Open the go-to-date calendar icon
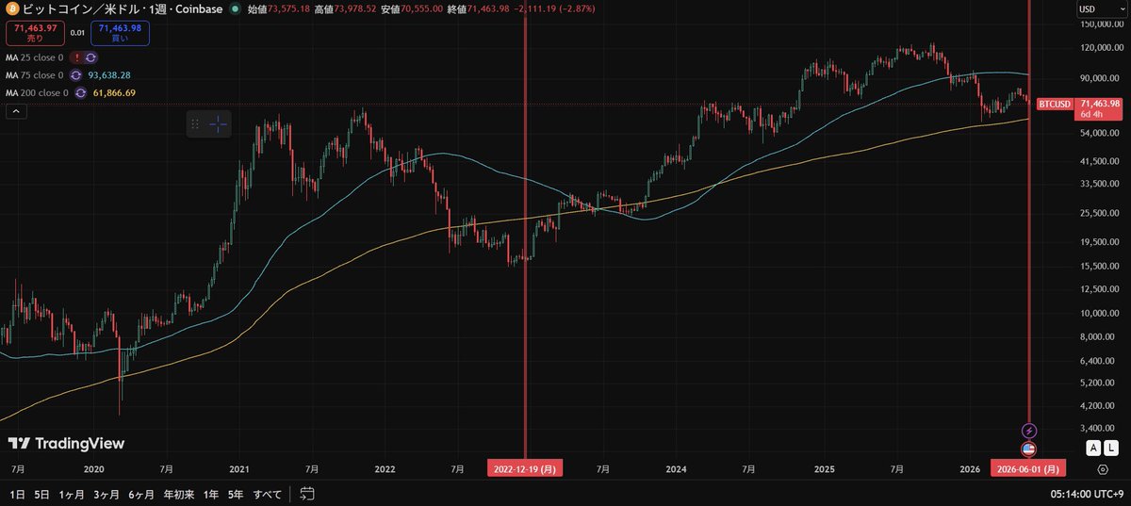 point(307,493)
